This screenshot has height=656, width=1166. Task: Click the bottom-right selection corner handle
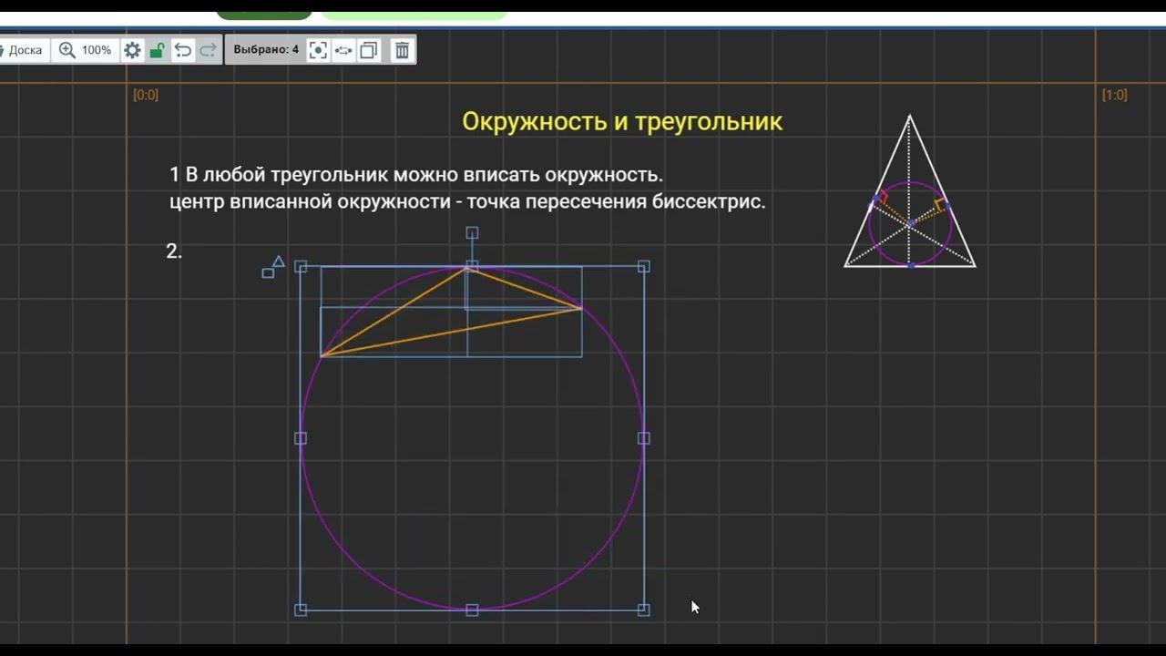pos(644,610)
